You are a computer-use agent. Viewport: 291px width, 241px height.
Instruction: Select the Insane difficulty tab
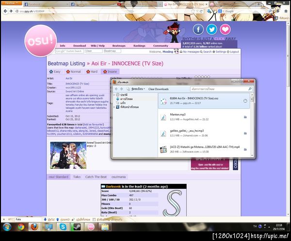click(110, 72)
